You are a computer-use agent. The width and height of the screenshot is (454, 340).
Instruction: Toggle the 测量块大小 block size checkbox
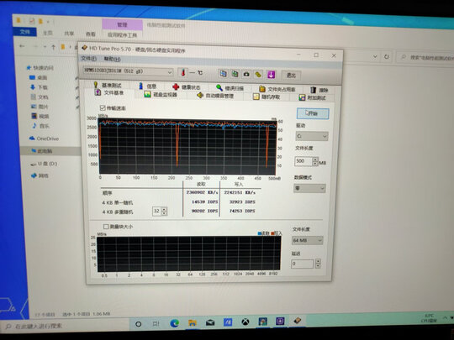[106, 227]
